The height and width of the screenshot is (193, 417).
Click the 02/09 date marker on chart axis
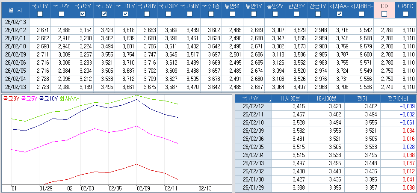pyautogui.click(x=143, y=188)
